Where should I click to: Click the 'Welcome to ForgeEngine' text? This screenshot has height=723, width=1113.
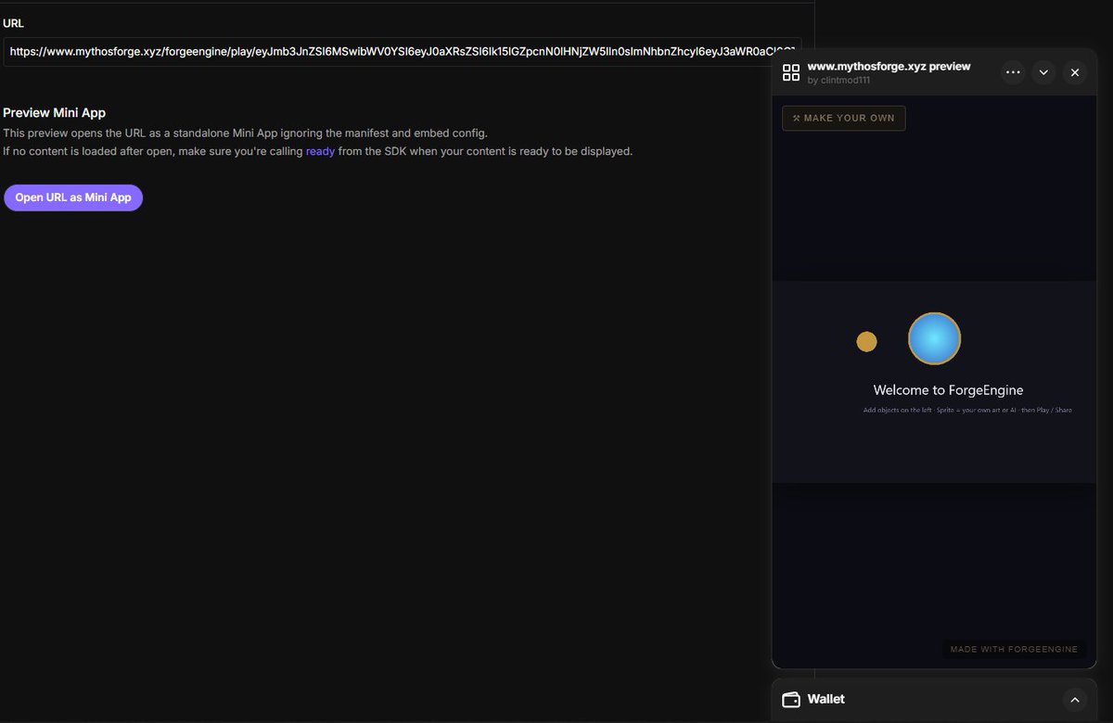(x=948, y=390)
